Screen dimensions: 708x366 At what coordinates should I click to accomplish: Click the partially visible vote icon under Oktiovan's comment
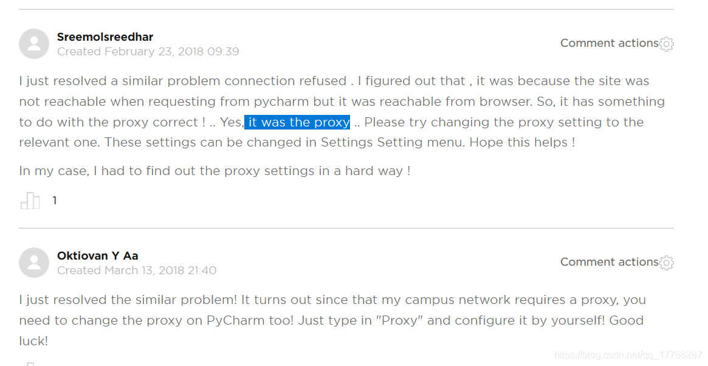pos(30,364)
